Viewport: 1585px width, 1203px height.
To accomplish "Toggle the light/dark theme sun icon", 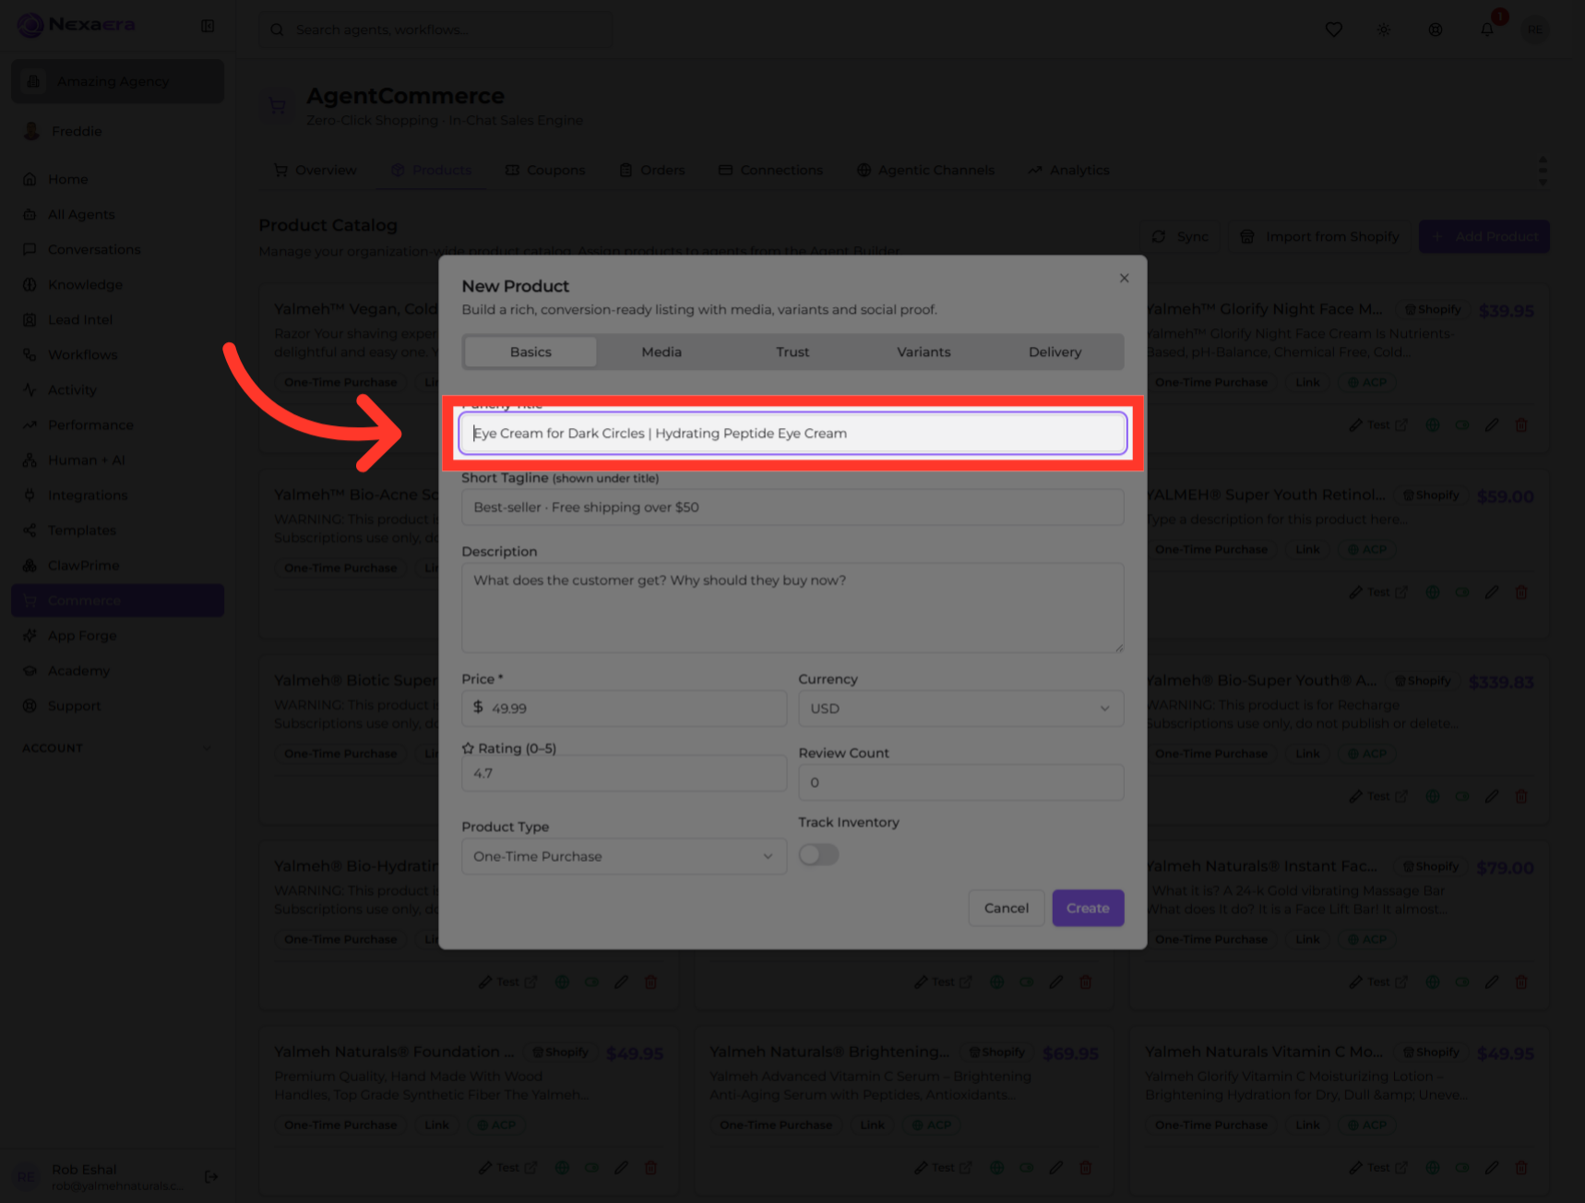I will 1384,30.
